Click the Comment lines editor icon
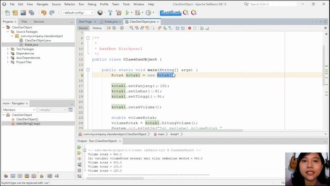Image resolution: width=330 pixels, height=186 pixels. click(202, 28)
